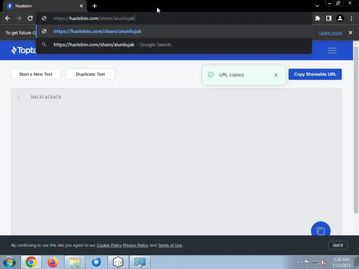
Task: Click Start a New Text button
Action: coord(36,74)
